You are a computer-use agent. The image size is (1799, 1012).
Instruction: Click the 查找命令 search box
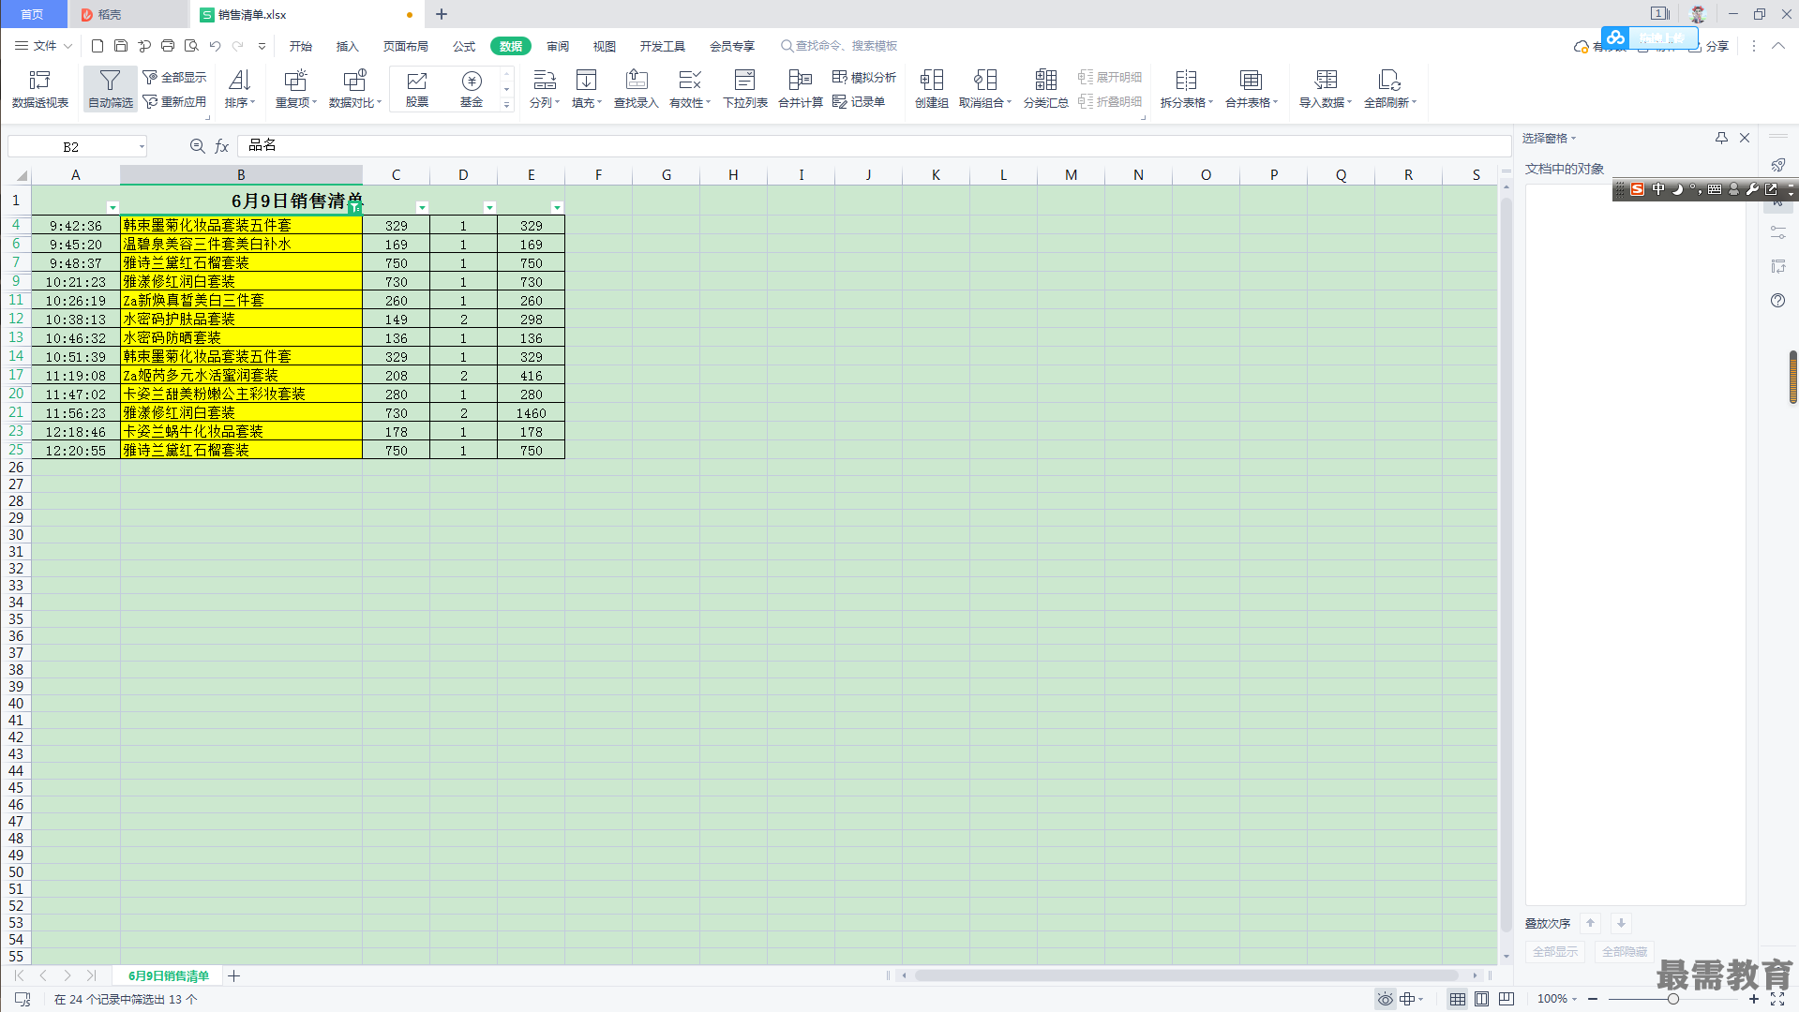pos(839,46)
